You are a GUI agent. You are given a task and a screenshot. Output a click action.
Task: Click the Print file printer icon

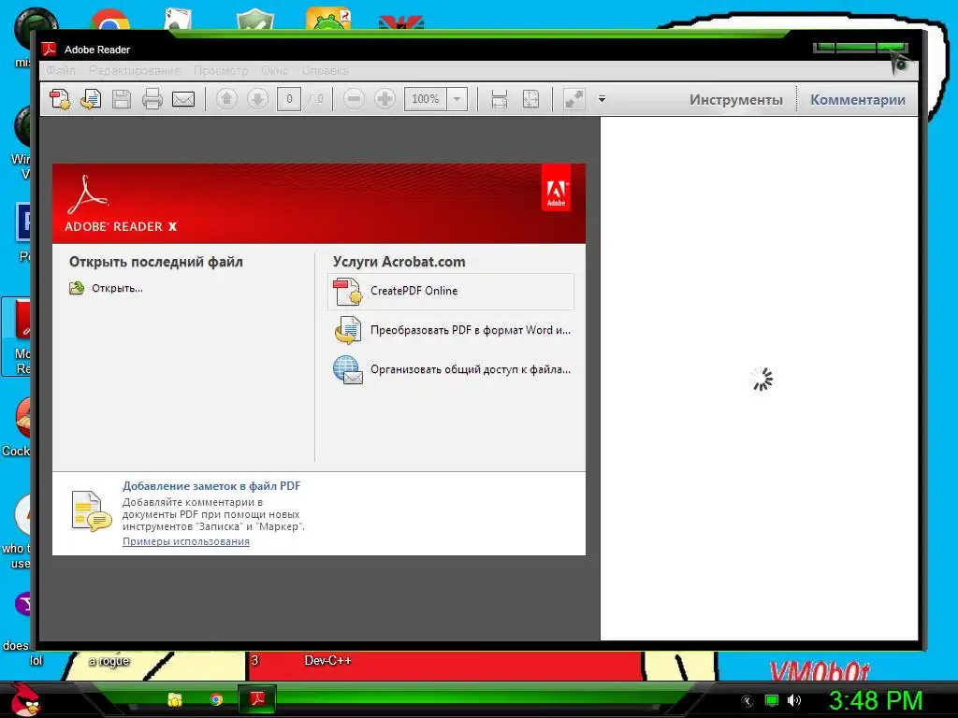tap(152, 99)
